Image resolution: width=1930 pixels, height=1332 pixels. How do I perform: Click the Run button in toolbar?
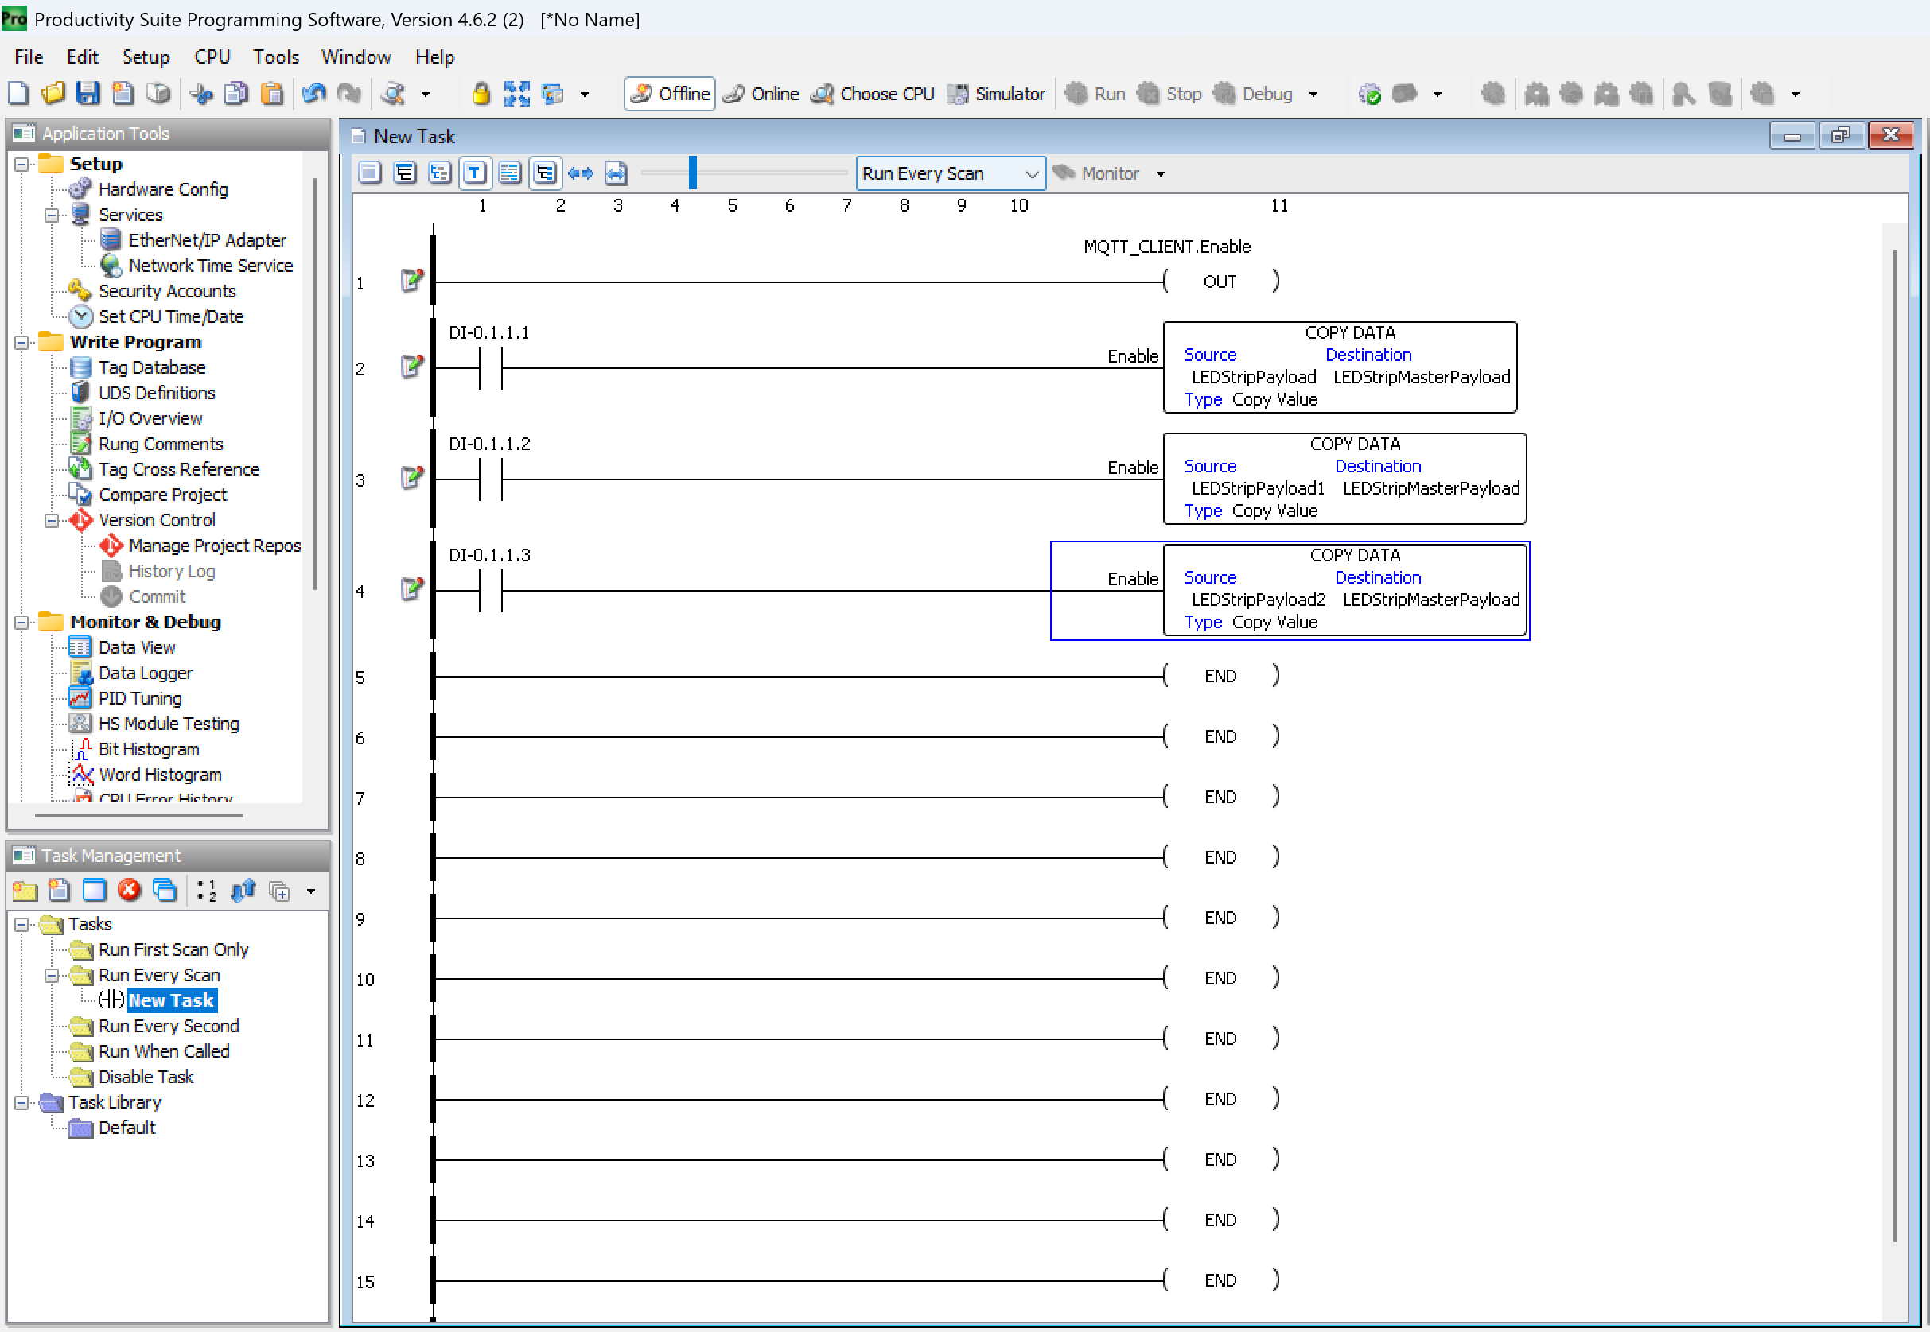tap(1095, 94)
